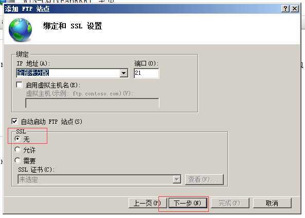The image size is (305, 218).
Task: Click the globe icon in the dialog header
Action: pos(20,30)
